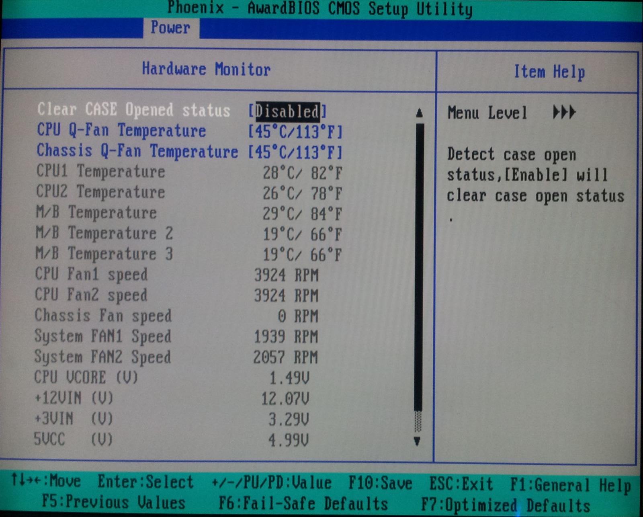Click the +/-/PU/PD:Value hint
Viewport: 643px width, 517px height.
(x=272, y=482)
